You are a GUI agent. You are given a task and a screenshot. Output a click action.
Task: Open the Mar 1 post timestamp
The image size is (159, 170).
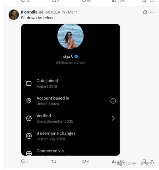pyautogui.click(x=73, y=12)
